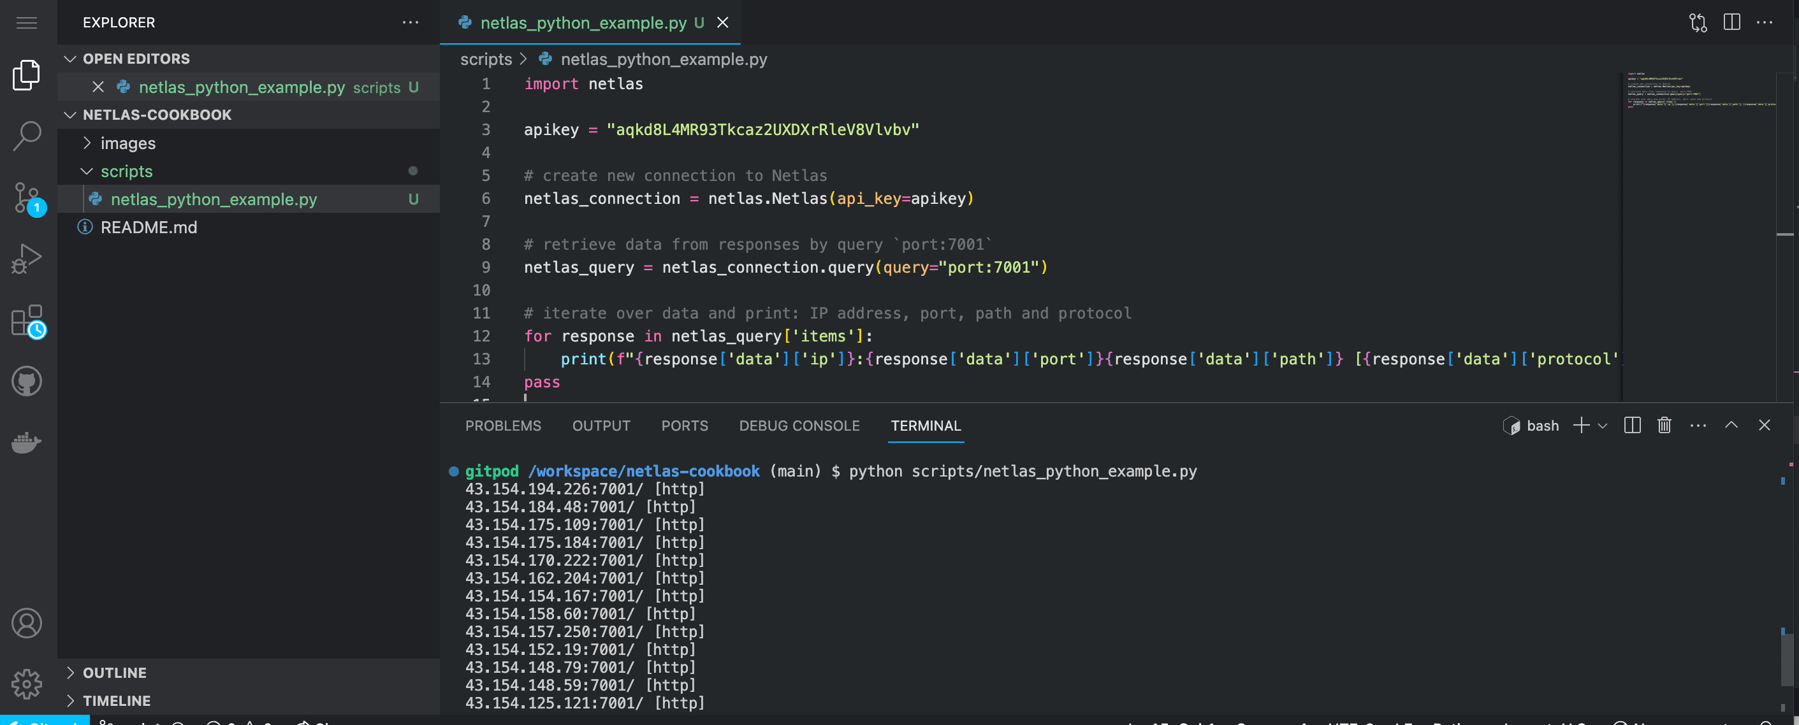This screenshot has width=1799, height=725.
Task: Collapse the scripts folder
Action: tap(126, 171)
